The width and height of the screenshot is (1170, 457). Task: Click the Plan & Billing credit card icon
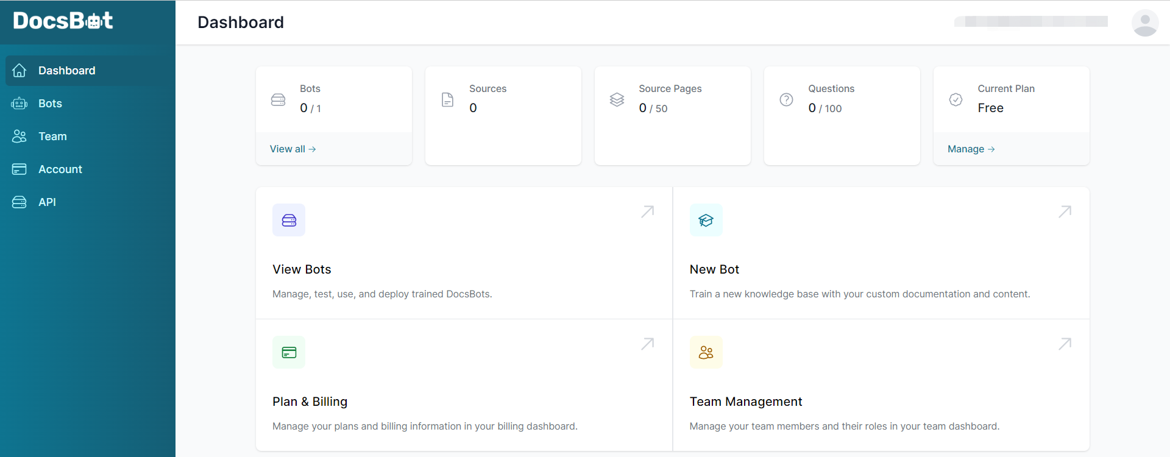click(x=289, y=352)
